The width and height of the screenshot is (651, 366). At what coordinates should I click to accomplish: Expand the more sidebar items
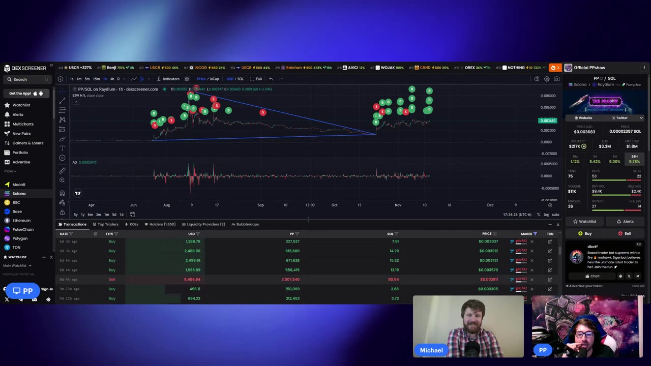pos(9,171)
